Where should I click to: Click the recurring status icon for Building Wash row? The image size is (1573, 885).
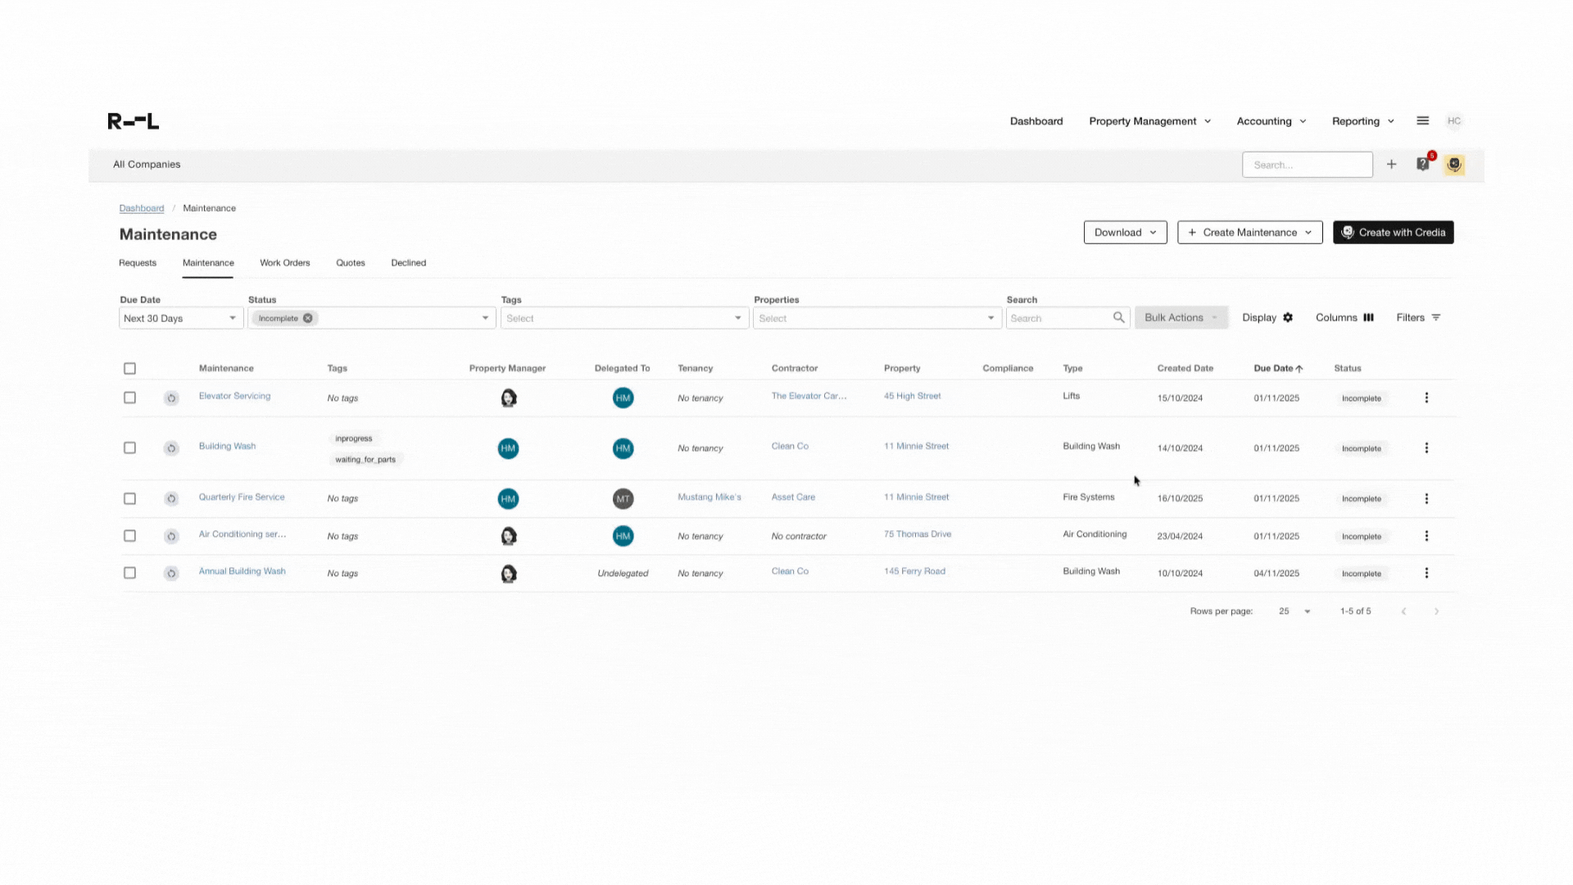[171, 448]
